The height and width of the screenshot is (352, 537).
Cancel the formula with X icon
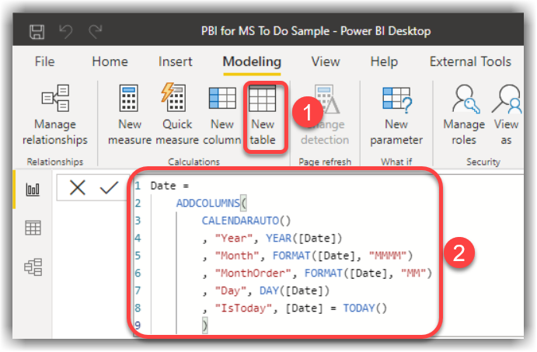click(78, 187)
